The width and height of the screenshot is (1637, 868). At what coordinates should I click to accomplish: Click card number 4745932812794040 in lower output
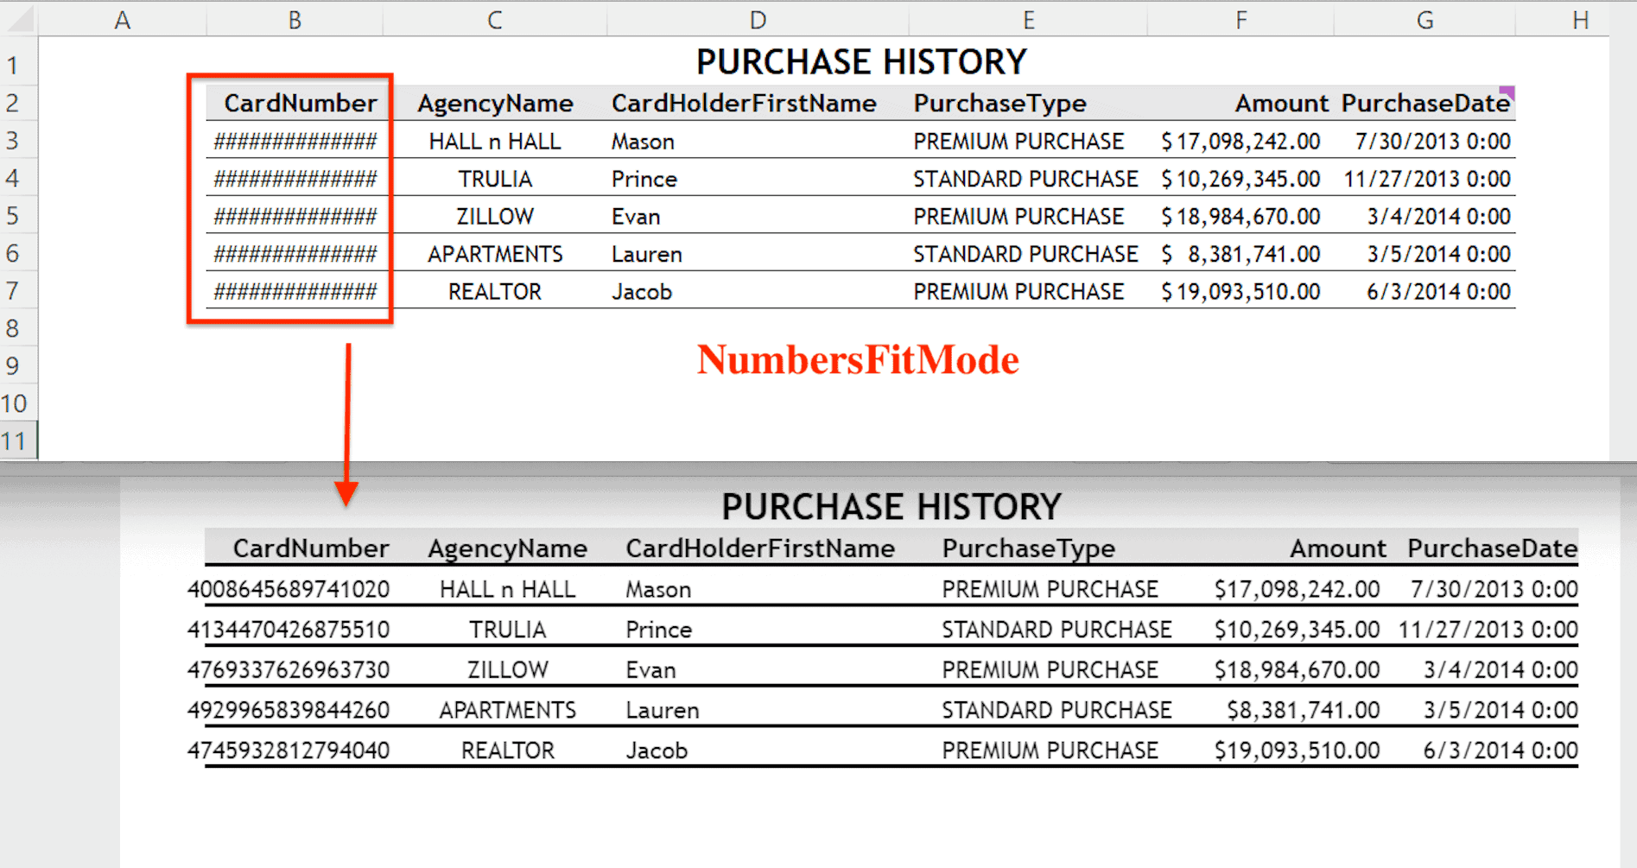pyautogui.click(x=289, y=751)
